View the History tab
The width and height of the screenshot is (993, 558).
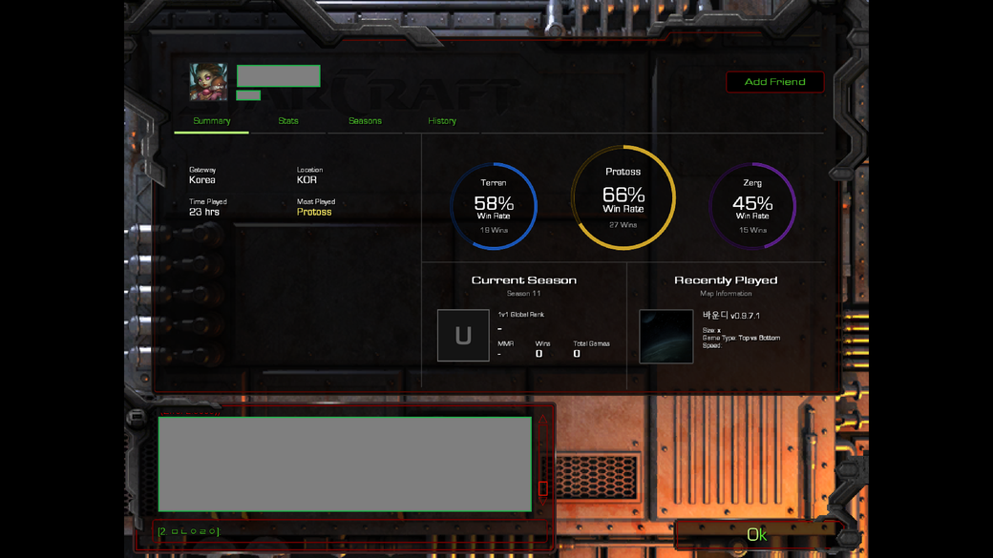(442, 121)
